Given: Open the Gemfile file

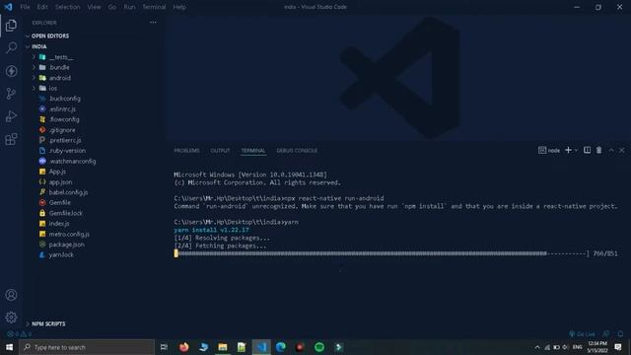Looking at the screenshot, I should point(59,202).
